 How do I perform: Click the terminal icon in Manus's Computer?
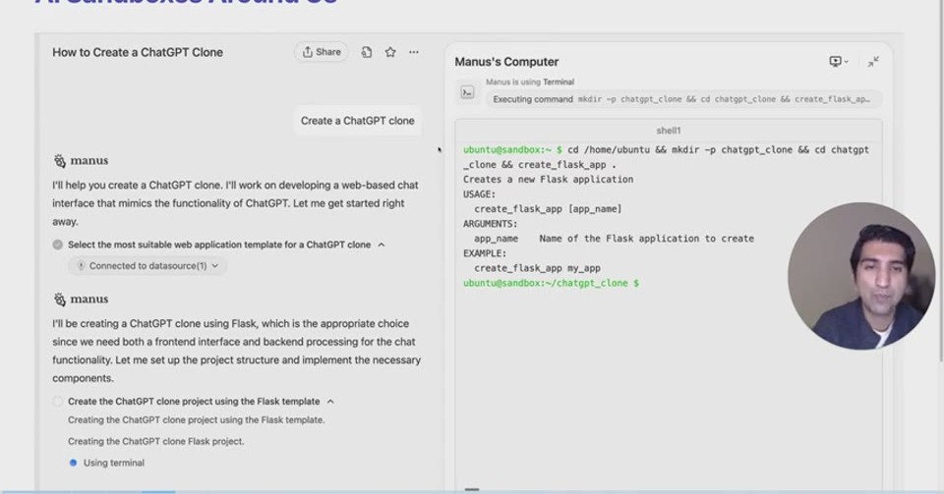467,92
